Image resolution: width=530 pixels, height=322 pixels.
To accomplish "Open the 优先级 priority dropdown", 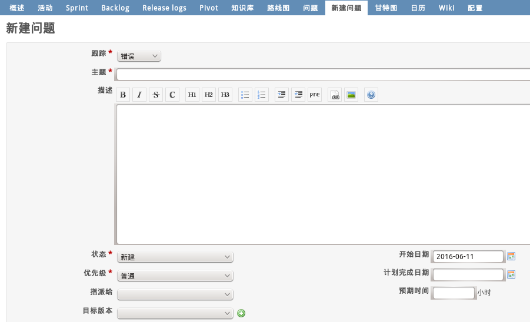I will pos(175,276).
